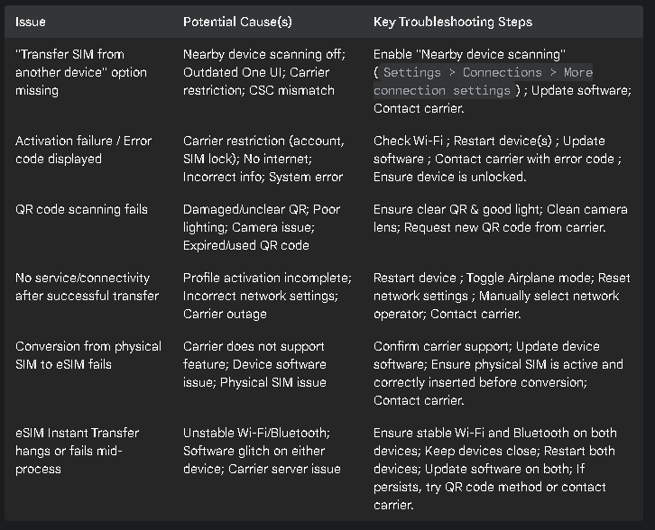
Task: Click the 'Ensure stable Wi-Fi and Bluetooth on both devices' cell
Action: click(495, 469)
